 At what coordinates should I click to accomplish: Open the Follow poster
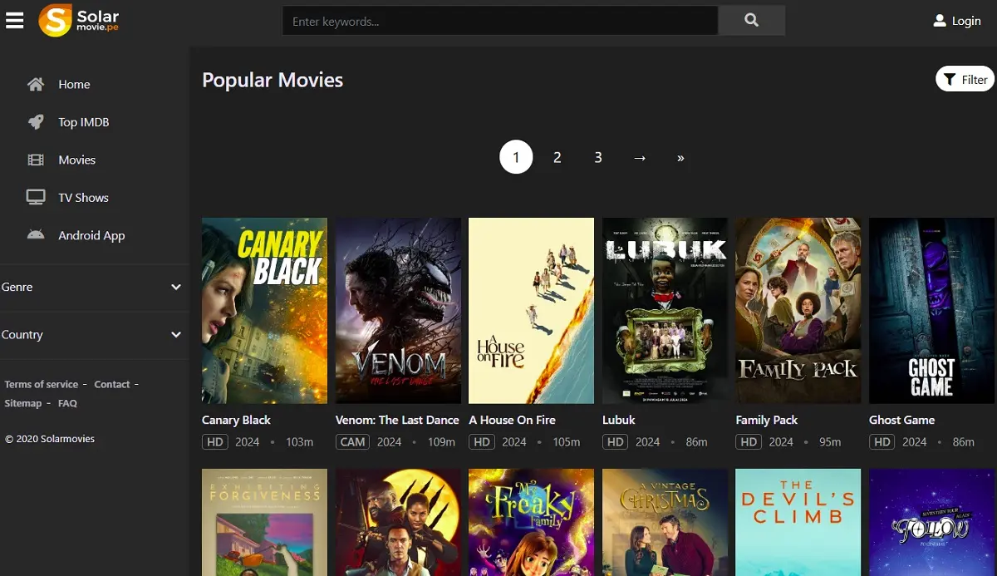[x=931, y=522]
